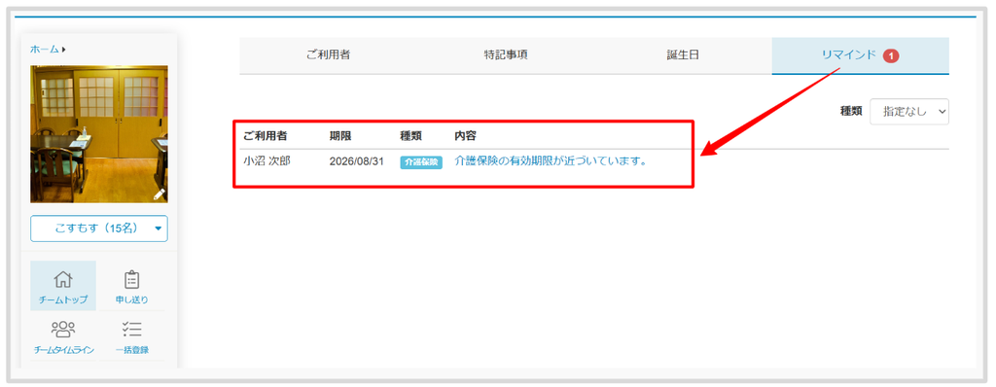Open the 介護保険の有効期限が近づいています link
This screenshot has width=996, height=387.
point(551,161)
